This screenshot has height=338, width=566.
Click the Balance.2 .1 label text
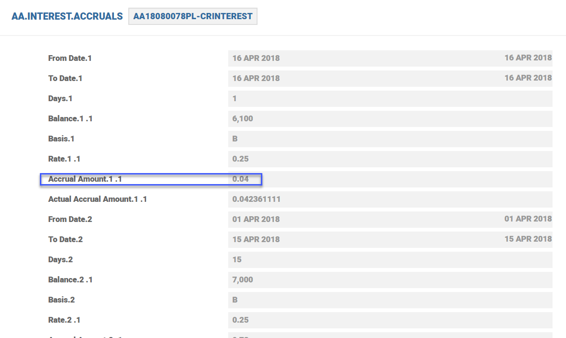[x=70, y=280]
